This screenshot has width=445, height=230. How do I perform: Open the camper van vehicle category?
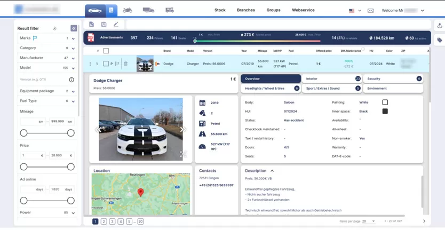tap(170, 10)
